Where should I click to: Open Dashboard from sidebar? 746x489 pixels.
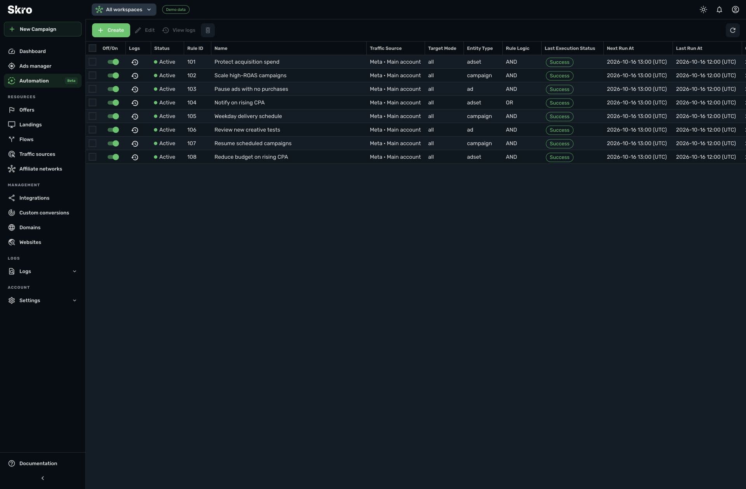coord(43,51)
